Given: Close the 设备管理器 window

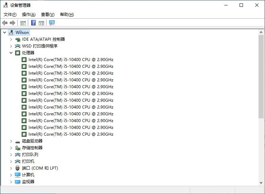Looking at the screenshot, I should (x=257, y=5).
